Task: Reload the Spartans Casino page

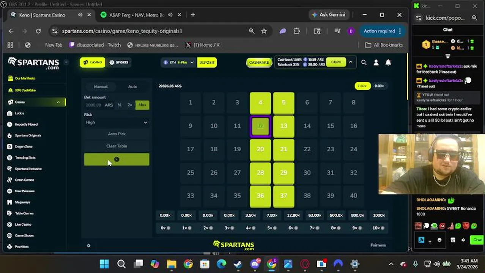Action: click(x=38, y=31)
